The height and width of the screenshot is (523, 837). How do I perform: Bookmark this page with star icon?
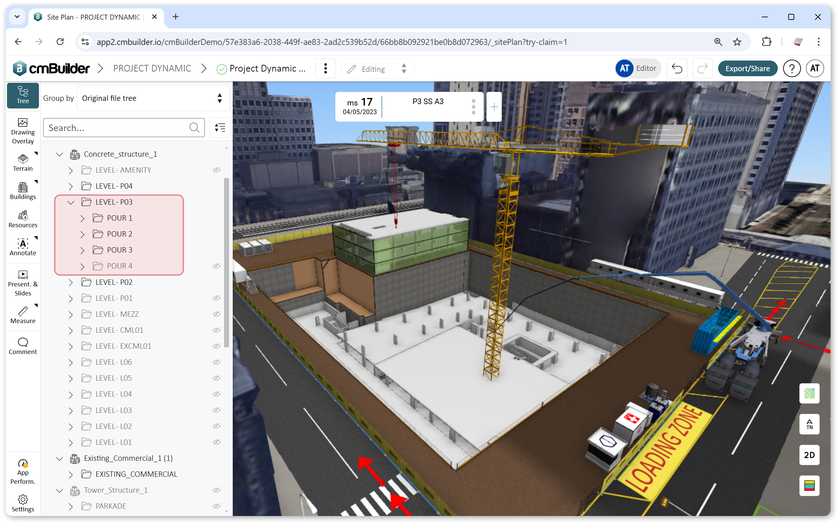[737, 42]
